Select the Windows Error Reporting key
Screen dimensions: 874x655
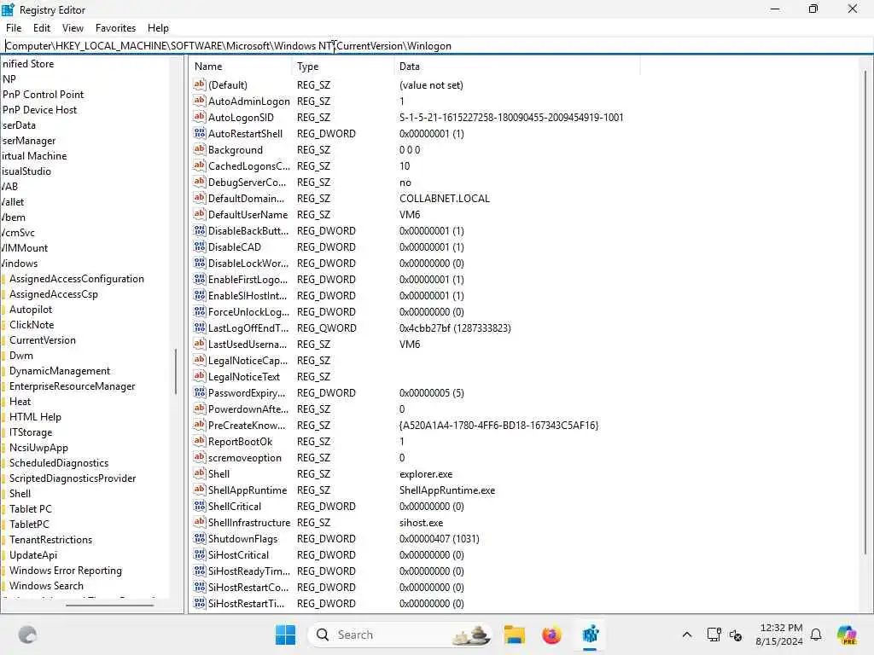tap(65, 571)
